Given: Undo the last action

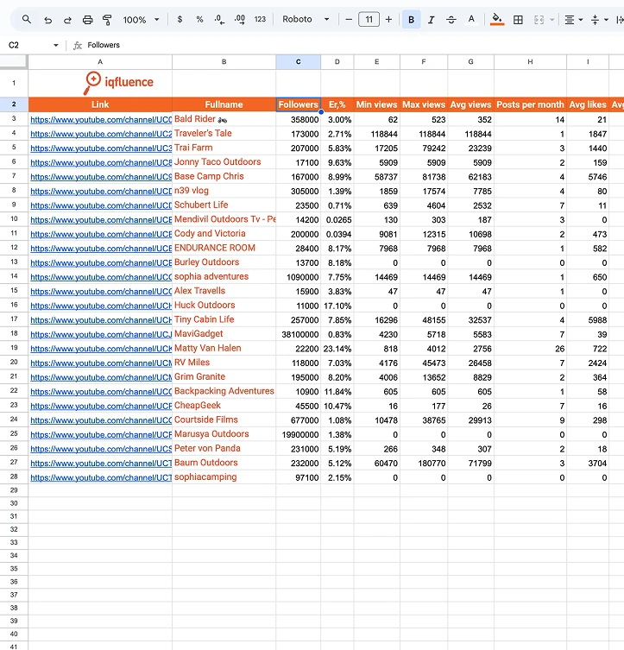Looking at the screenshot, I should (x=47, y=20).
